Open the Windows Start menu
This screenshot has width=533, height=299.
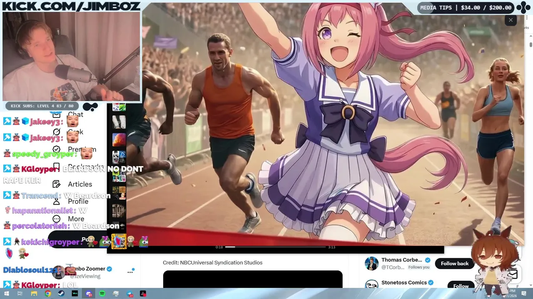tap(6, 294)
